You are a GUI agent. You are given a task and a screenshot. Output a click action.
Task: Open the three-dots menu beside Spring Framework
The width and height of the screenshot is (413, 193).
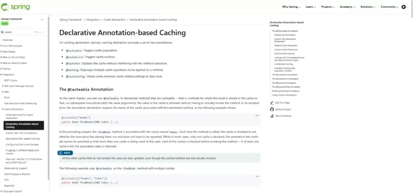(42, 19)
